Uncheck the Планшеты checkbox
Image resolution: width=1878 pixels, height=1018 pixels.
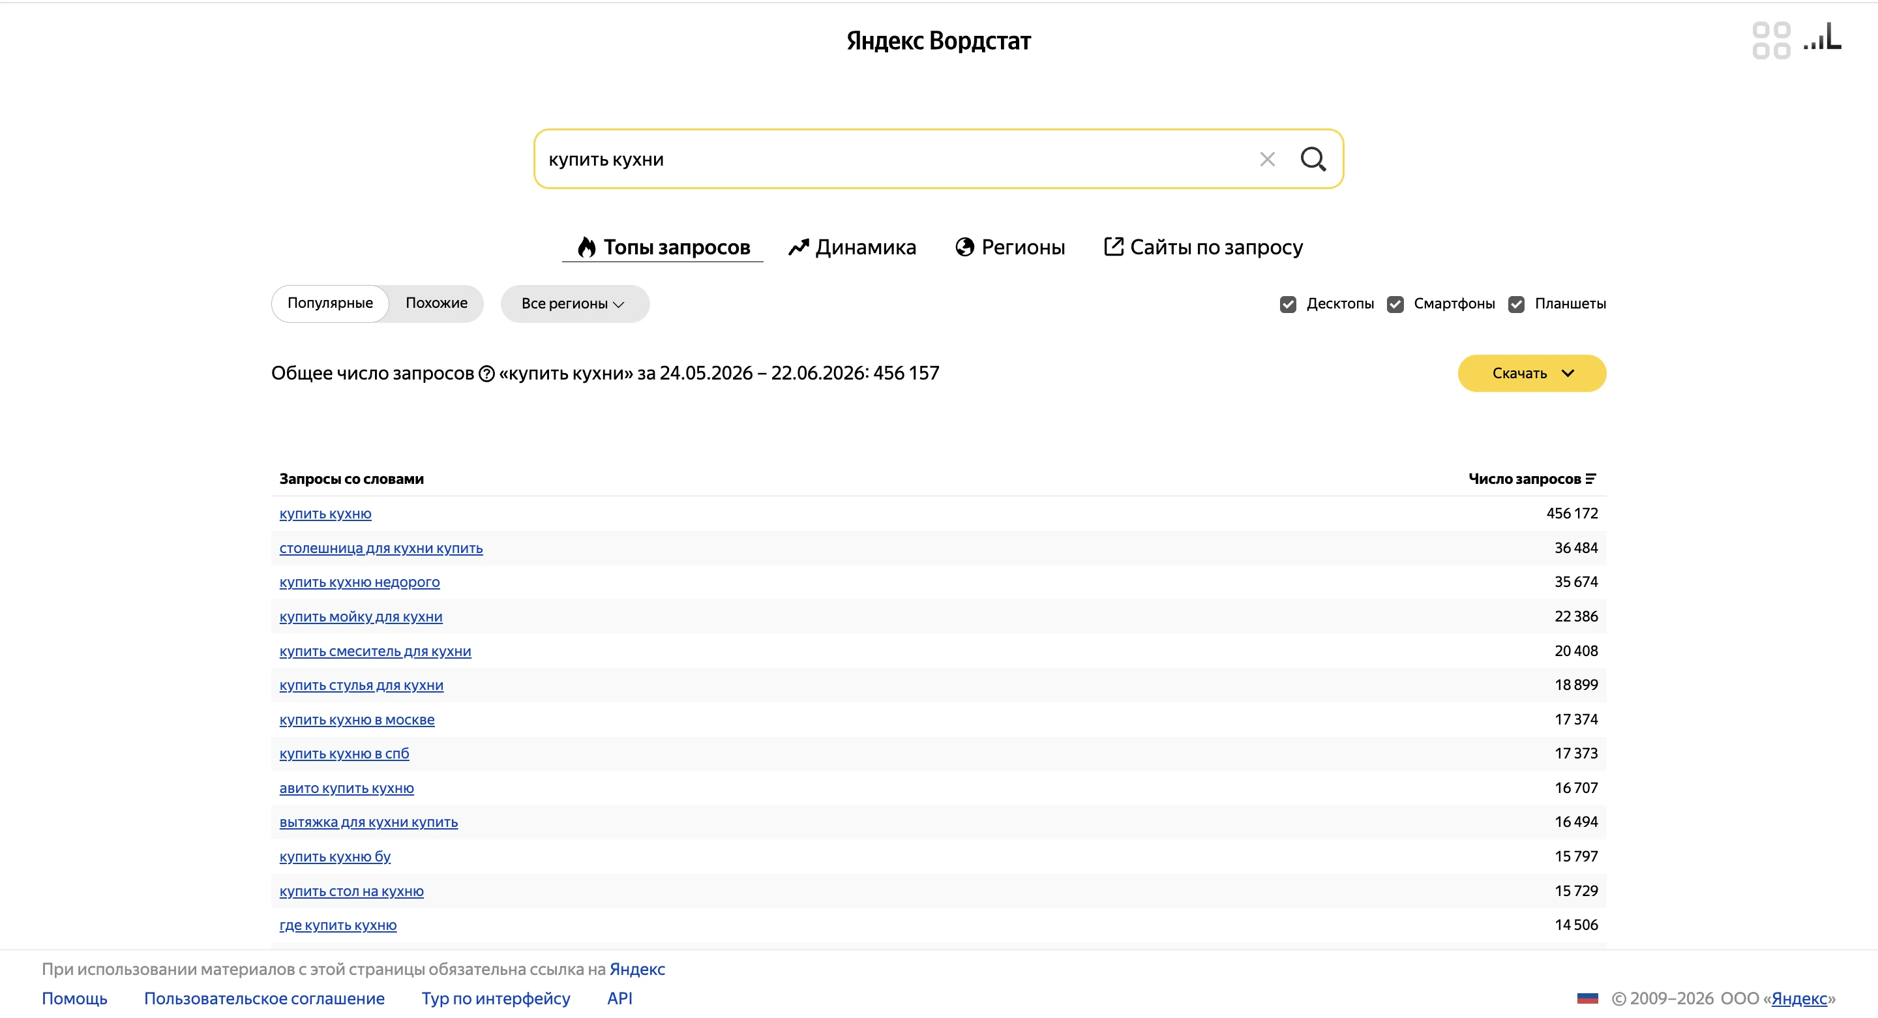point(1516,304)
